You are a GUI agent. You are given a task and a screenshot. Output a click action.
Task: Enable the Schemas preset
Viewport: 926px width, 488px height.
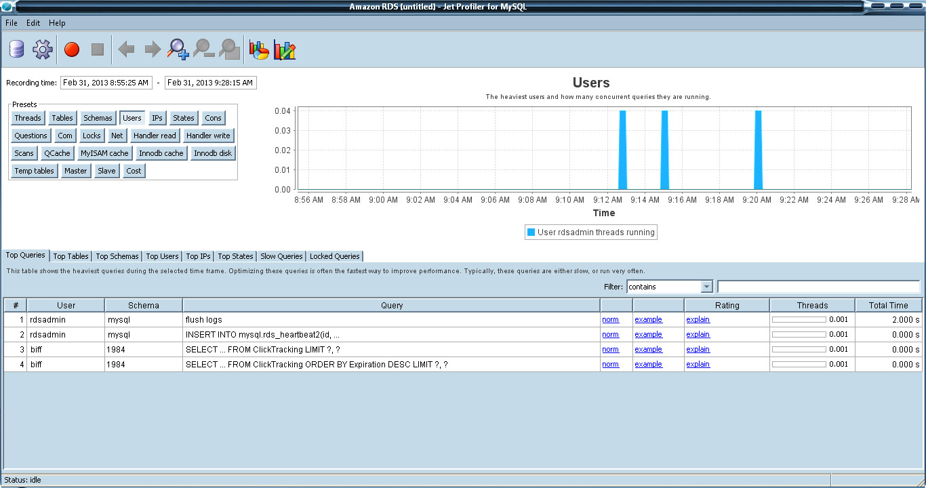pos(98,118)
